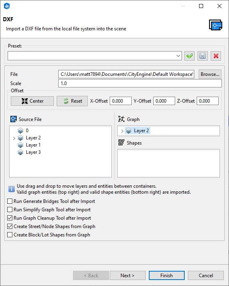The width and height of the screenshot is (229, 286).
Task: Click Browse... to choose a DXF file
Action: coord(210,74)
